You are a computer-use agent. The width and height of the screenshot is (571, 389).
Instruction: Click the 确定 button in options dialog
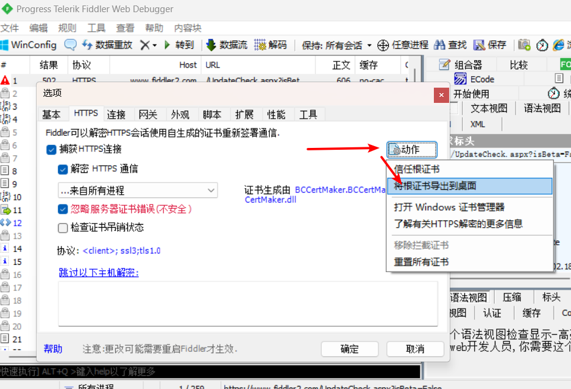tap(350, 349)
